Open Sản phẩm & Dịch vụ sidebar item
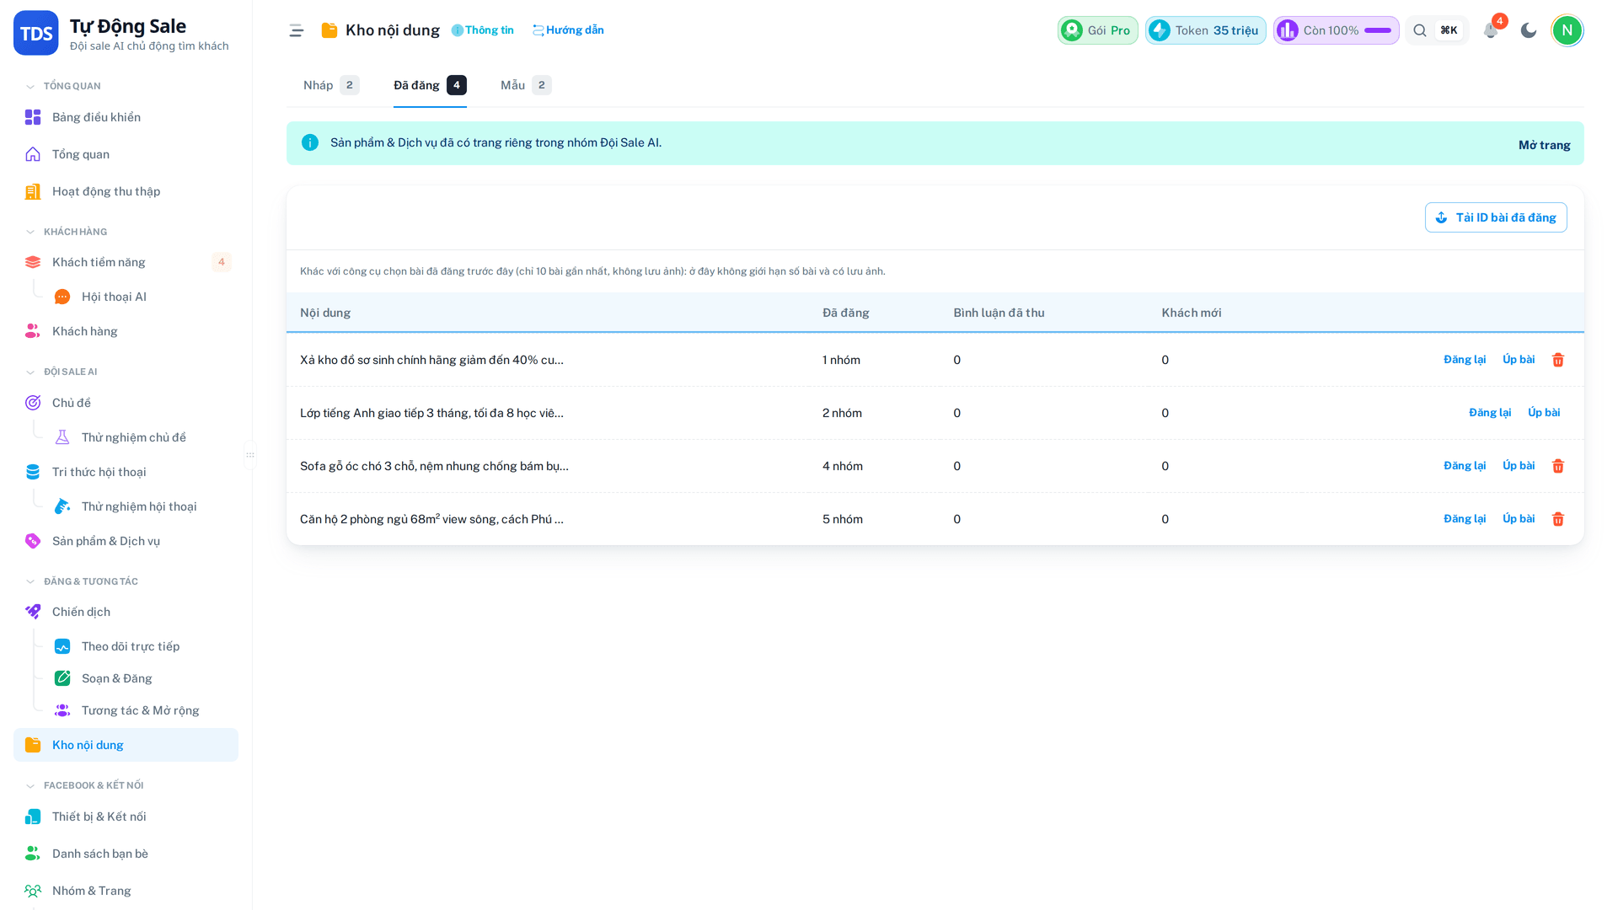This screenshot has height=910, width=1618. coord(126,541)
